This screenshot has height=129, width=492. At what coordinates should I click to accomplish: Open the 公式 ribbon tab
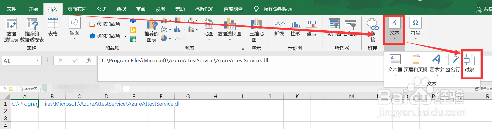[102, 9]
